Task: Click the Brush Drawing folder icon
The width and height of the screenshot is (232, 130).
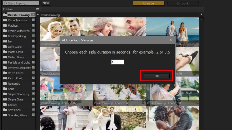Action: point(5,15)
